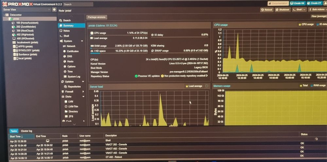The height and width of the screenshot is (162, 327).
Task: Open APPS (pivlab) storage
Action: pos(25,46)
